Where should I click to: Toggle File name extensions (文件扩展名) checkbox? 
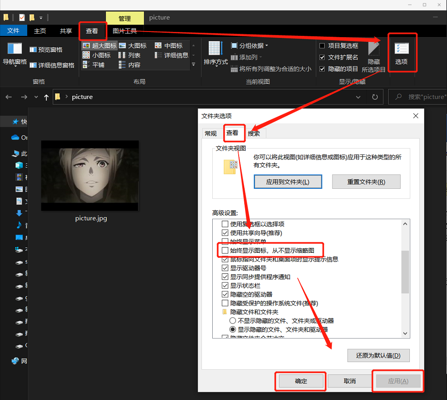point(322,57)
